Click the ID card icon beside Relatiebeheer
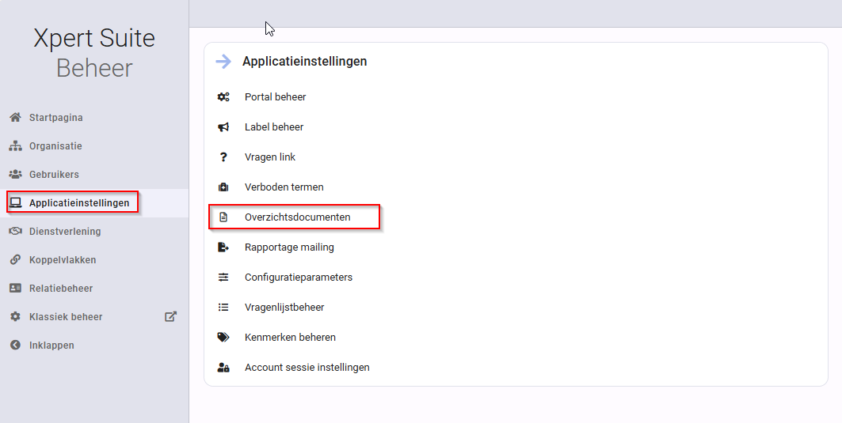Screen dimensions: 842x423 pyautogui.click(x=16, y=288)
